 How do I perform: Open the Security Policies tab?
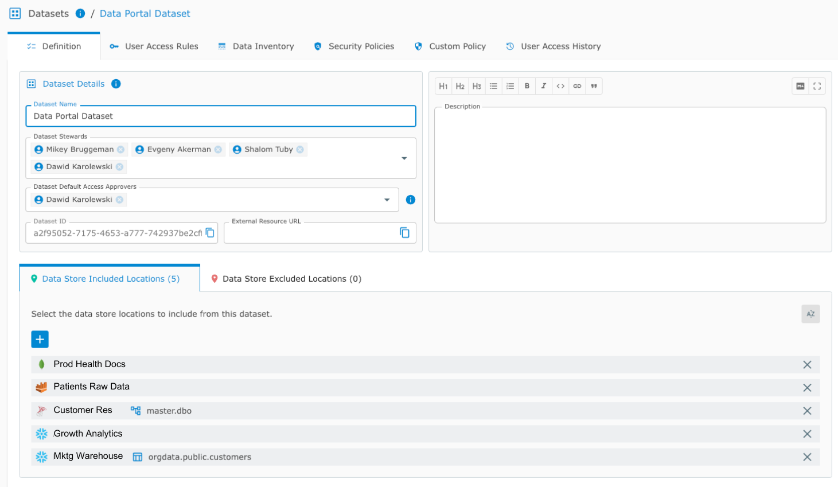tap(354, 46)
